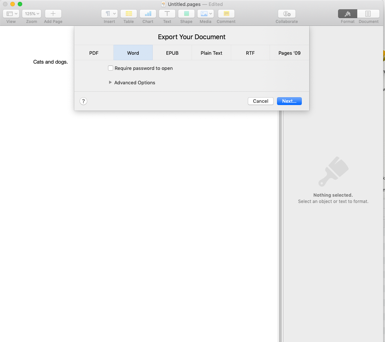This screenshot has height=342, width=385.
Task: Select the EPUB export tab
Action: [172, 53]
